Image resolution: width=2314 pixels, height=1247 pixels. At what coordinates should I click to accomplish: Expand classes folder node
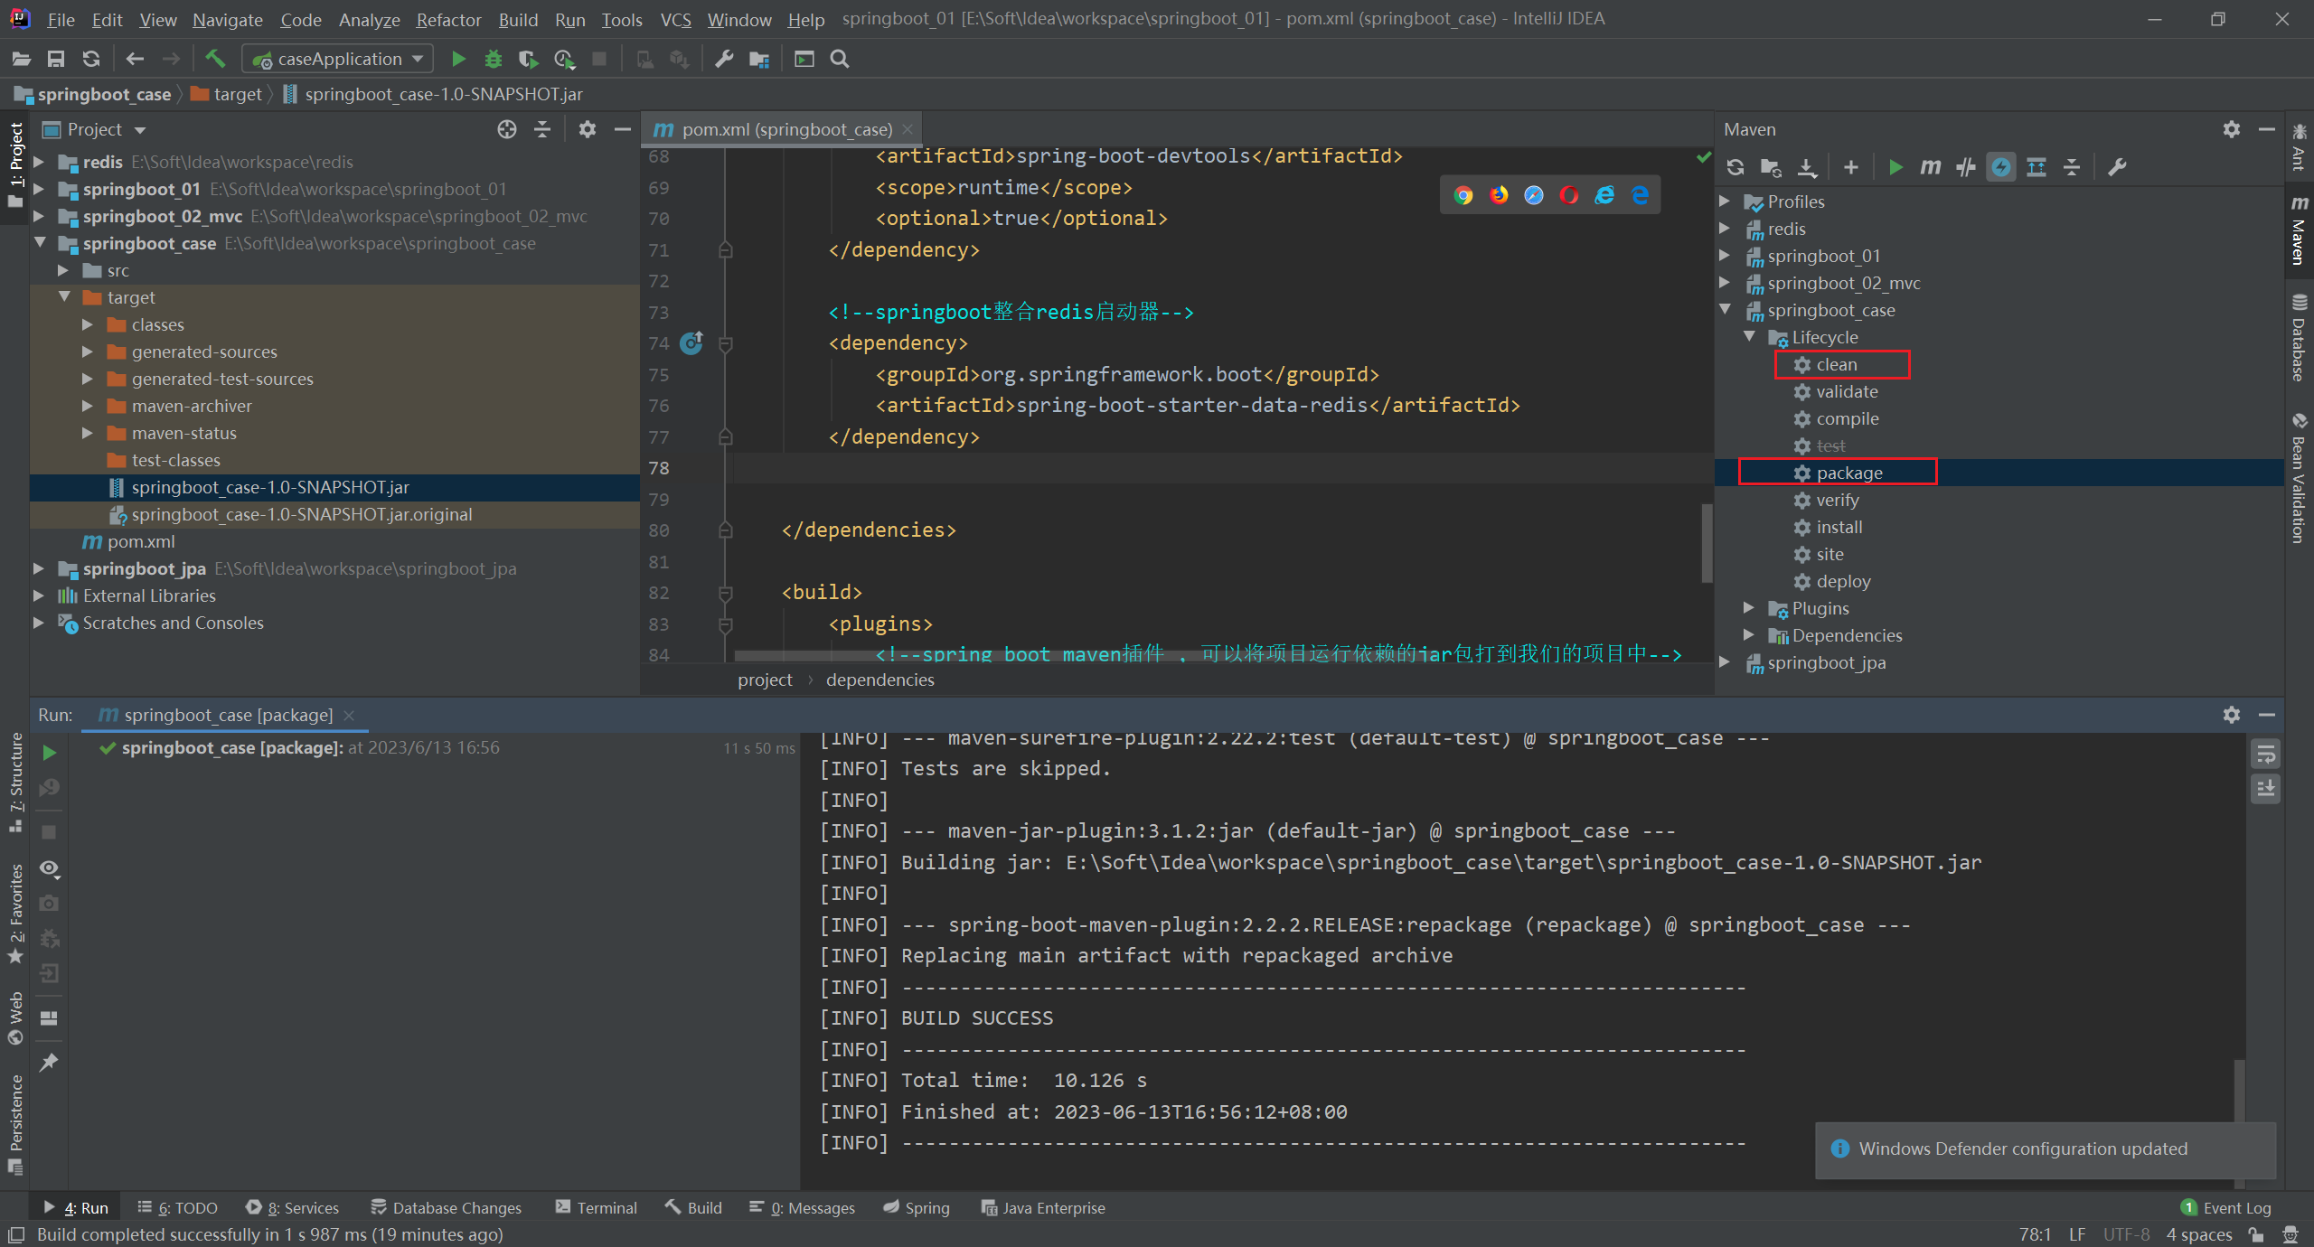88,324
